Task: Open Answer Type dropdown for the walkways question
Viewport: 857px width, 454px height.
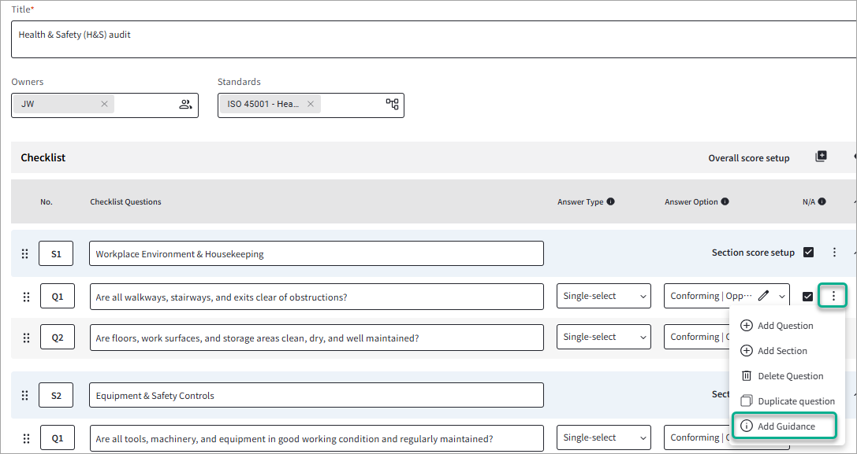Action: tap(604, 296)
